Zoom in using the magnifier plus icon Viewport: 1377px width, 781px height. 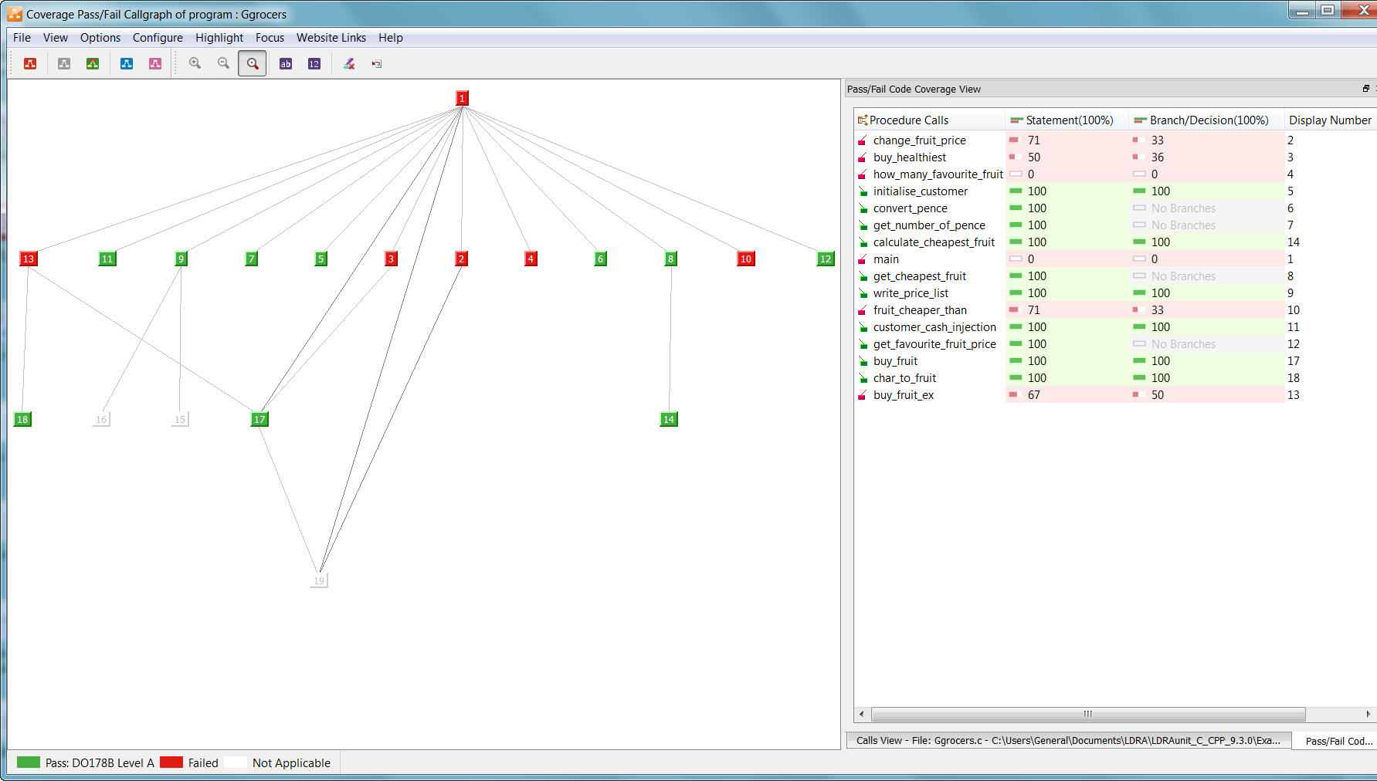point(195,64)
